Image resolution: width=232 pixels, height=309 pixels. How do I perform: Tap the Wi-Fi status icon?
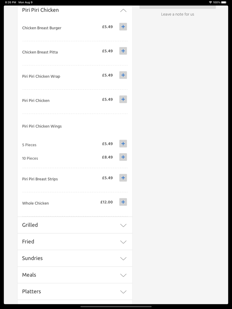coord(210,2)
